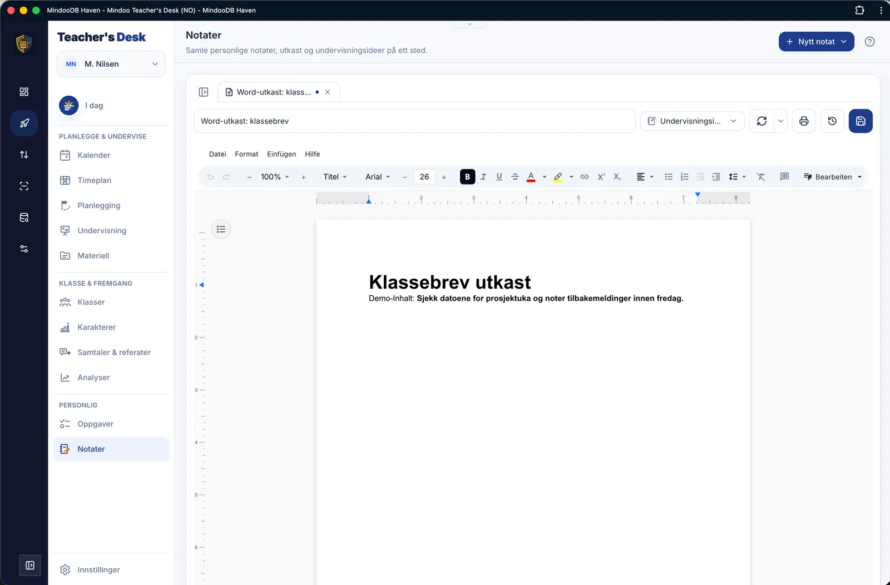The image size is (890, 585).
Task: Insert a numbered list
Action: pyautogui.click(x=685, y=177)
